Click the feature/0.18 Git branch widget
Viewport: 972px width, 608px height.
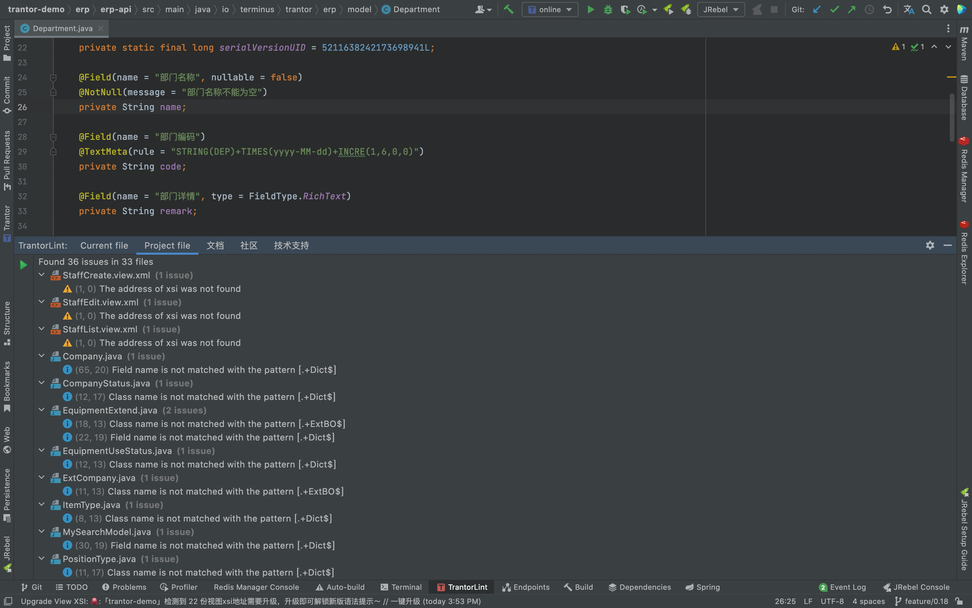click(x=922, y=601)
